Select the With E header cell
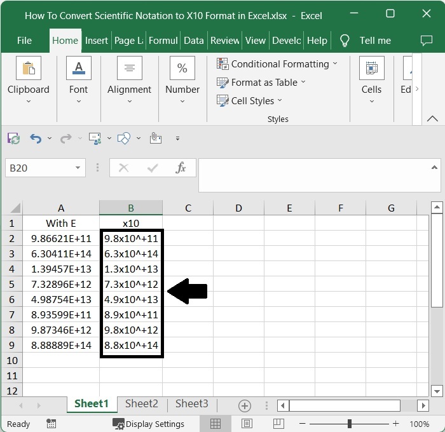Image resolution: width=445 pixels, height=432 pixels. click(61, 223)
